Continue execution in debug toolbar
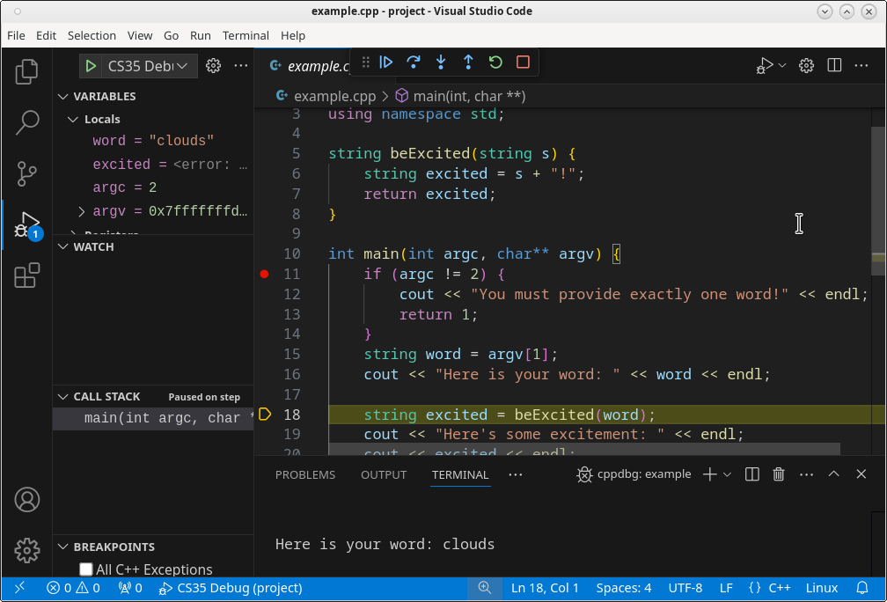The height and width of the screenshot is (602, 887). coord(385,62)
